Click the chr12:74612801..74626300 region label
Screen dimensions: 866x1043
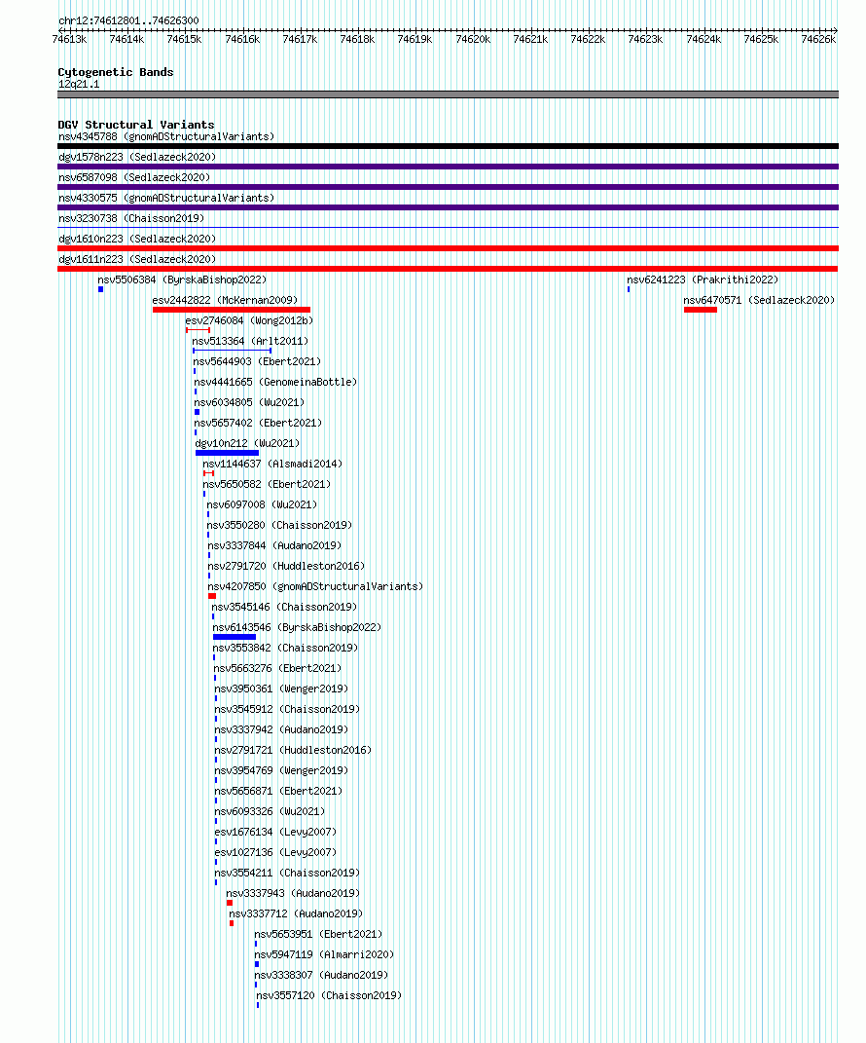(x=128, y=20)
